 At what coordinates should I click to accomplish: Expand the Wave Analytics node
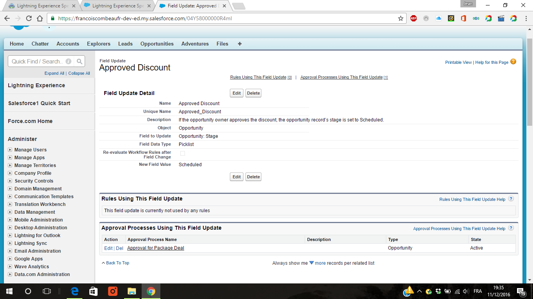[11, 267]
